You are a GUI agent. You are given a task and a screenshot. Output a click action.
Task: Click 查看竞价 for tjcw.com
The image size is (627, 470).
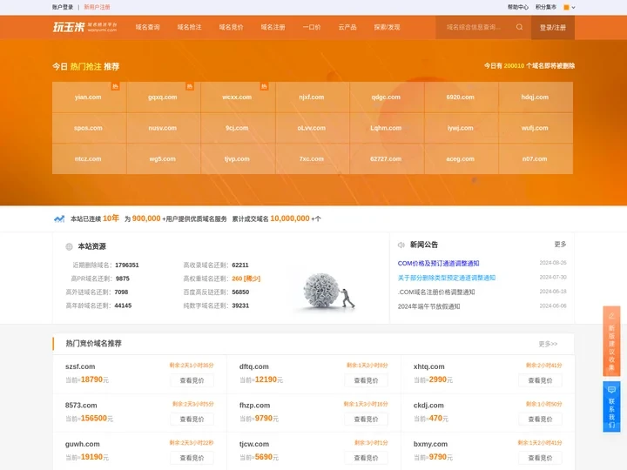point(367,458)
